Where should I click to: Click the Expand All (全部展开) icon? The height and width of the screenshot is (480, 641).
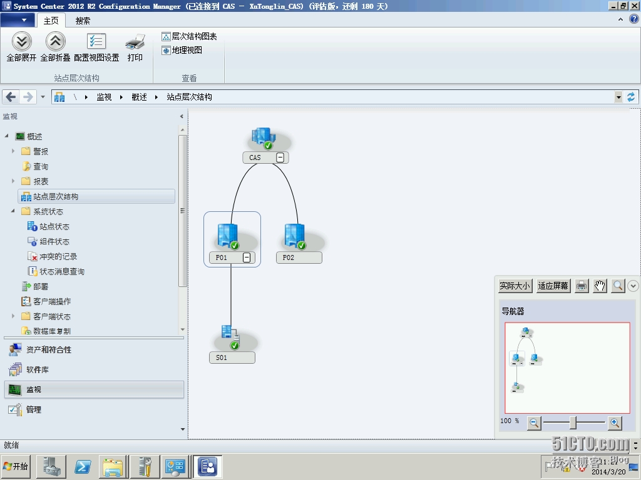[22, 42]
